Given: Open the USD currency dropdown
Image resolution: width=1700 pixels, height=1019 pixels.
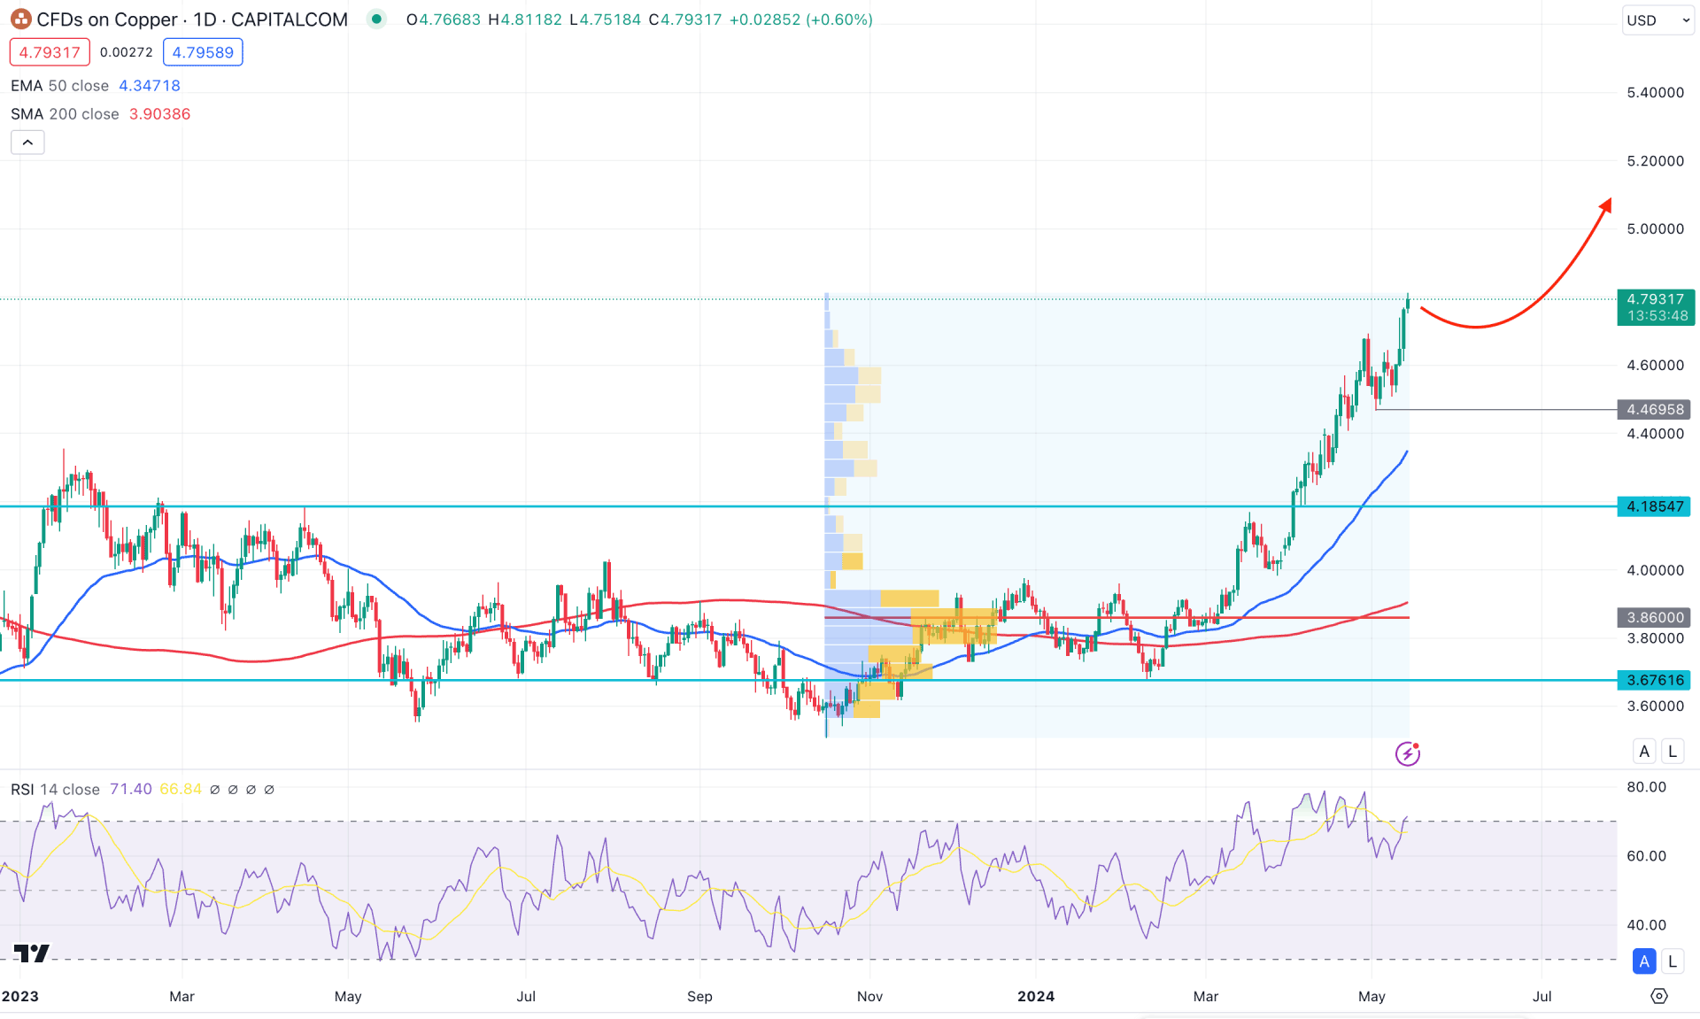Looking at the screenshot, I should (1658, 19).
